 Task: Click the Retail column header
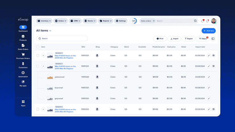[x=184, y=47]
